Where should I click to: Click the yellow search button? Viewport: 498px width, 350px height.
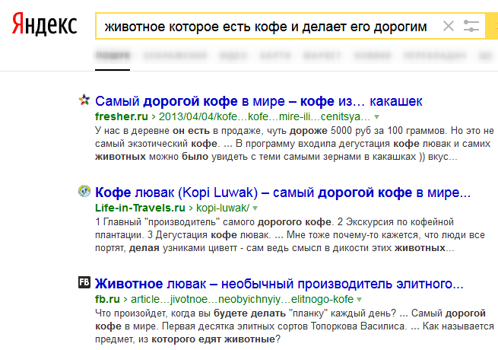(x=492, y=26)
